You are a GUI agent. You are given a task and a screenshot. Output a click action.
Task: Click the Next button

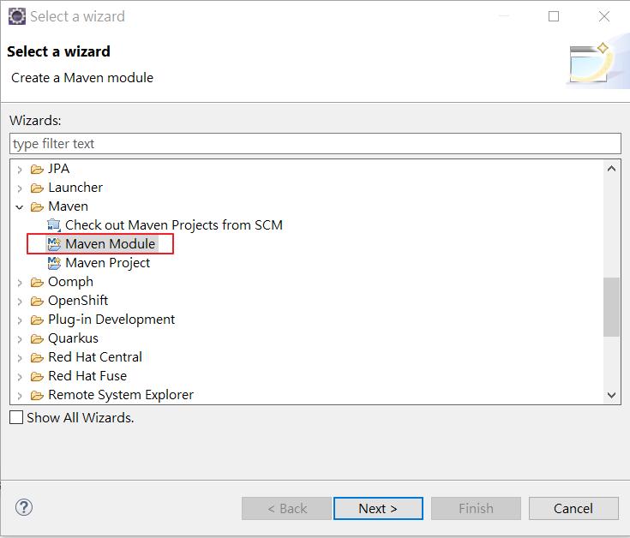(378, 508)
